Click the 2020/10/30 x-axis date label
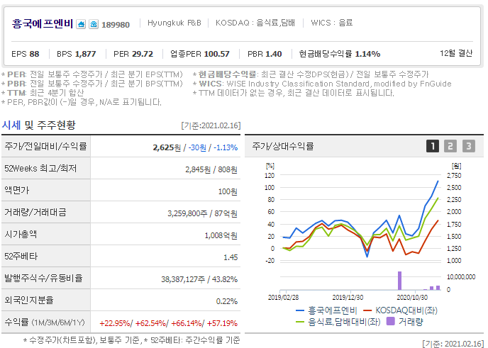 (412, 297)
